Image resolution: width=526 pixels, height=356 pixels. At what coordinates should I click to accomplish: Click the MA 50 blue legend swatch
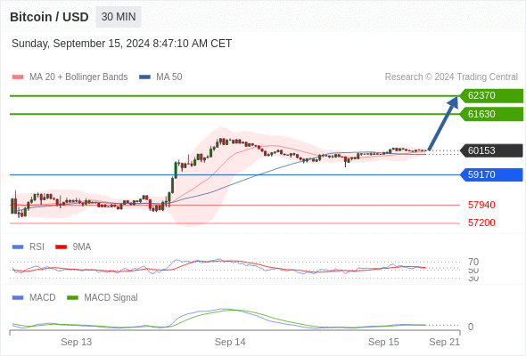[x=144, y=77]
